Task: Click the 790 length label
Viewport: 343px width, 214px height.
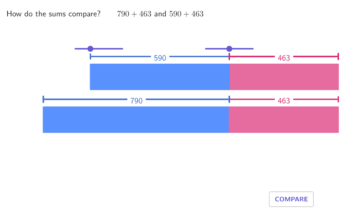Action: [136, 101]
